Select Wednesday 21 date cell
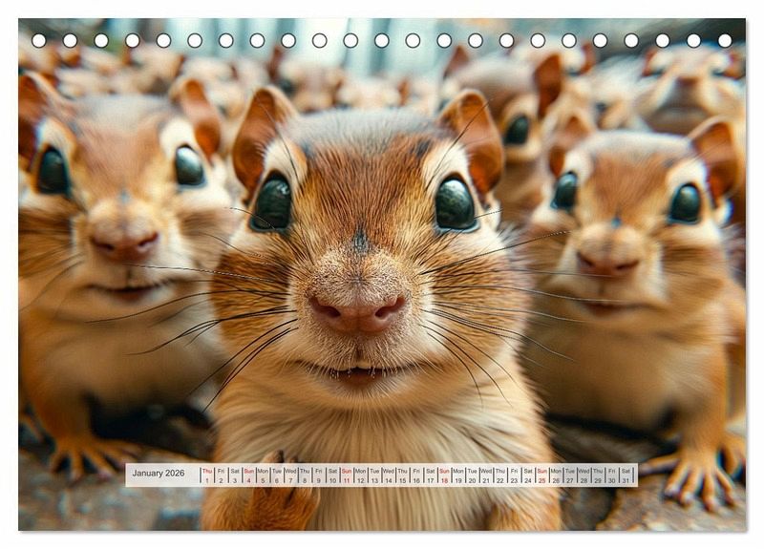764x549 pixels. (x=486, y=475)
